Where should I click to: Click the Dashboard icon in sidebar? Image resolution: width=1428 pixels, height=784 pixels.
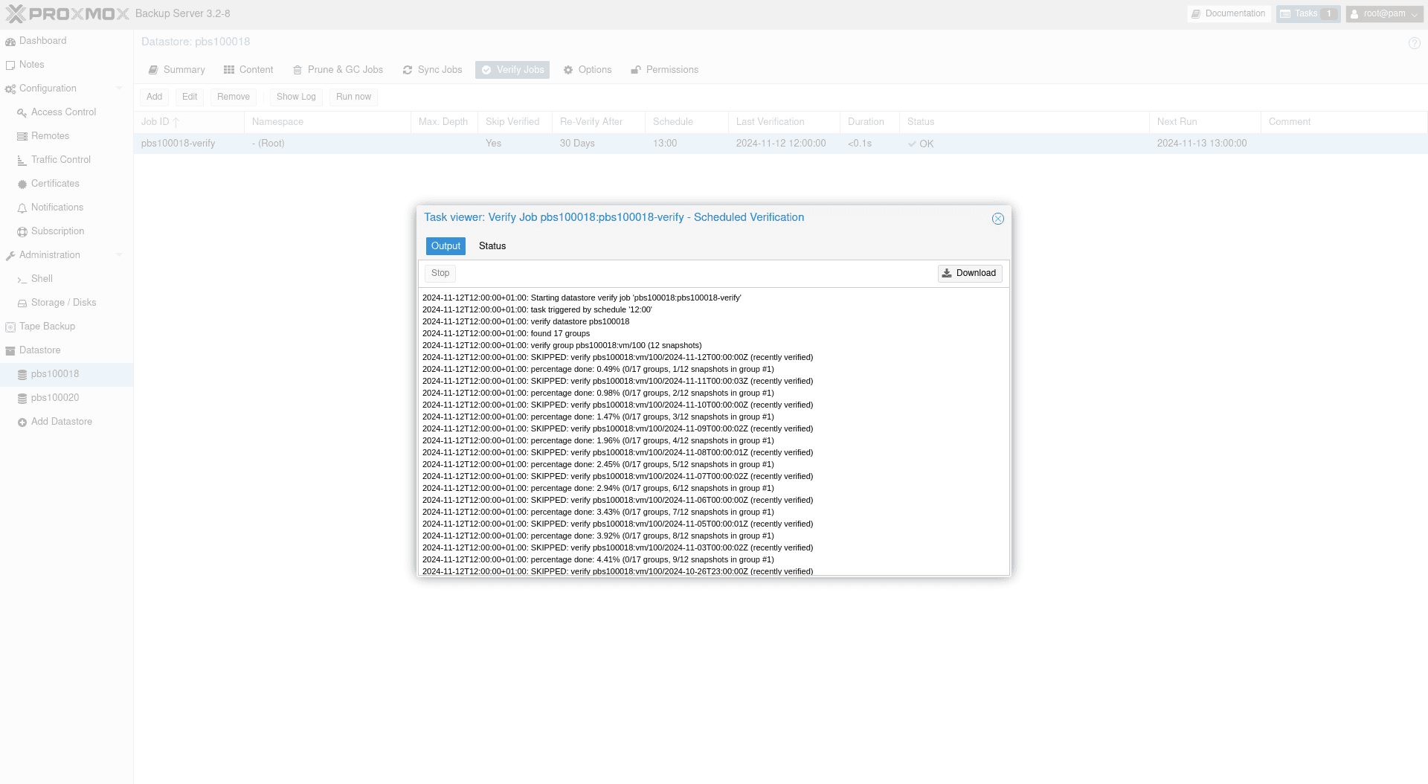coord(10,42)
